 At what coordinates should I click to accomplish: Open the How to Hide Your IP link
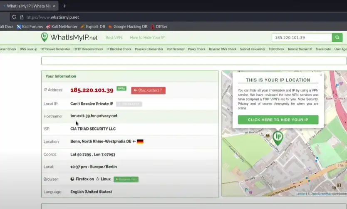(147, 37)
